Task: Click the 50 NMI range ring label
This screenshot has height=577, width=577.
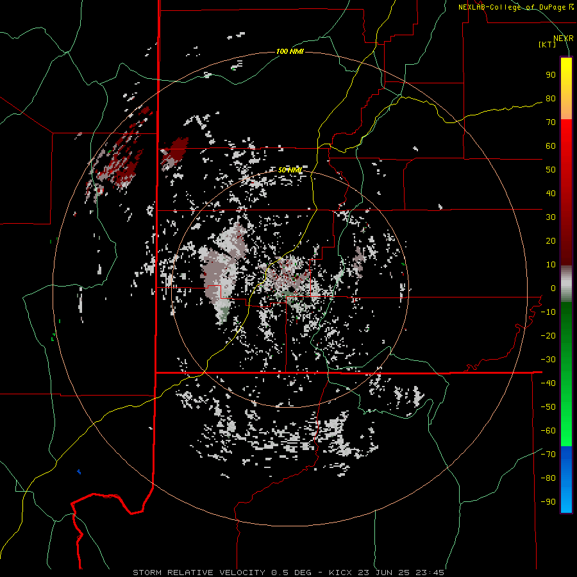Action: click(290, 170)
